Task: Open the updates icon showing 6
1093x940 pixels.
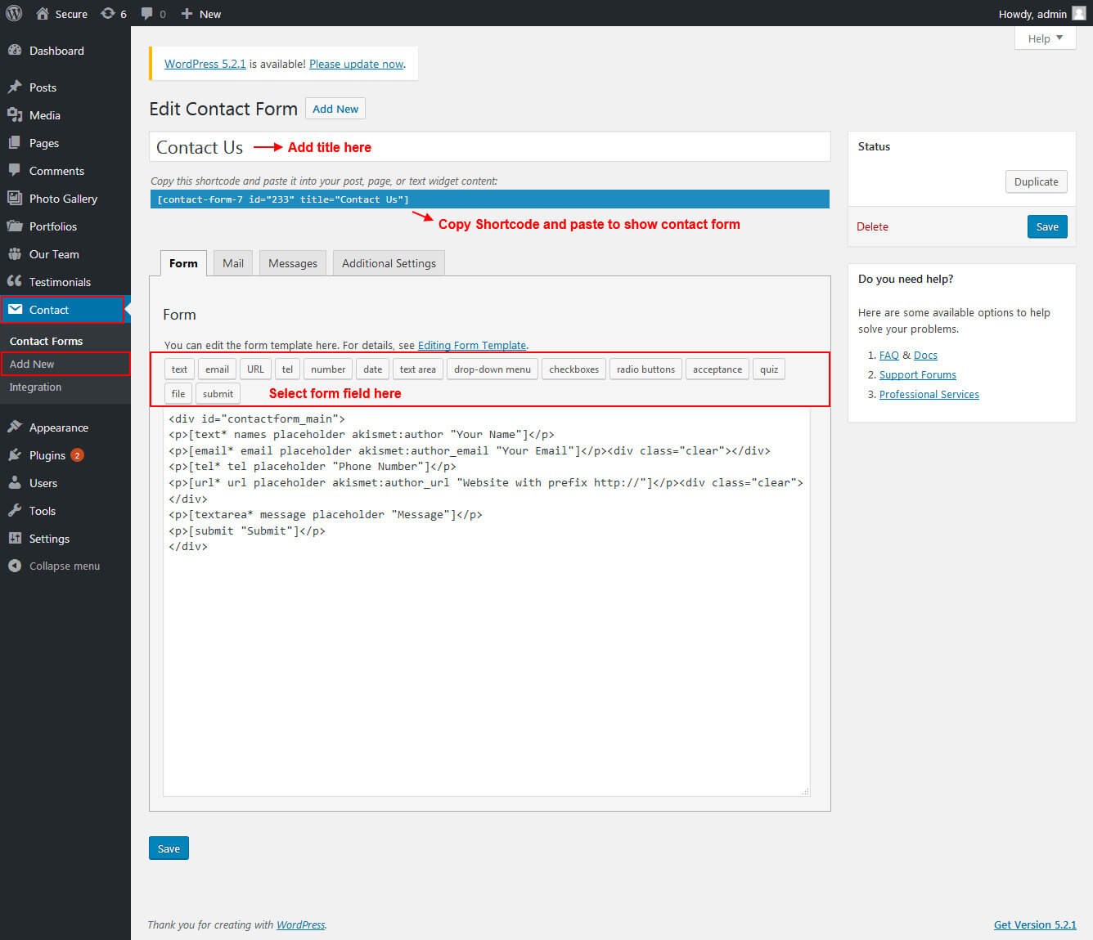Action: (108, 13)
